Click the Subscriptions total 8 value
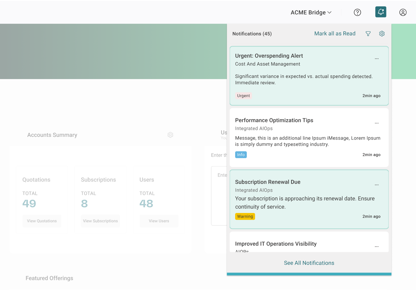The height and width of the screenshot is (290, 416). click(84, 203)
